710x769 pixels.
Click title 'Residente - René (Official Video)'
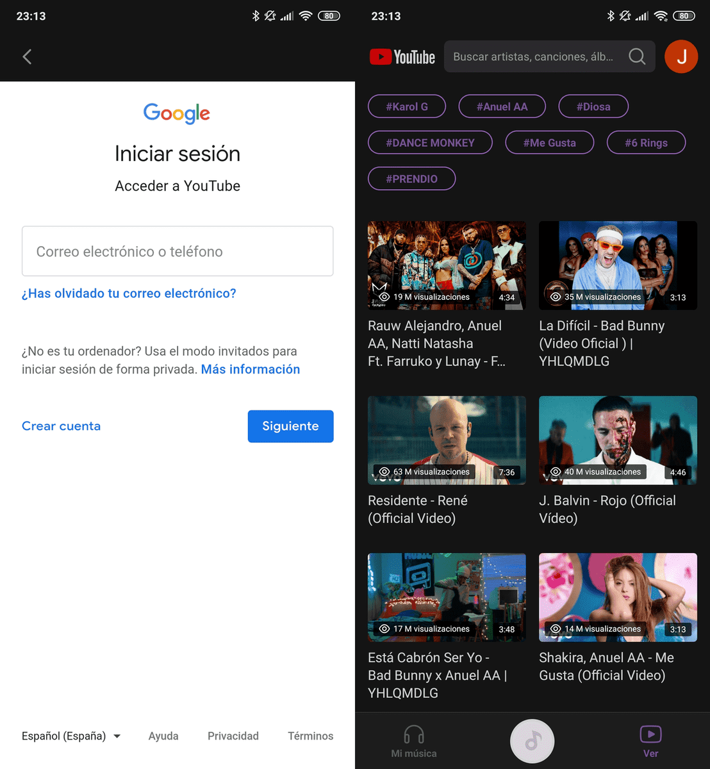point(418,509)
